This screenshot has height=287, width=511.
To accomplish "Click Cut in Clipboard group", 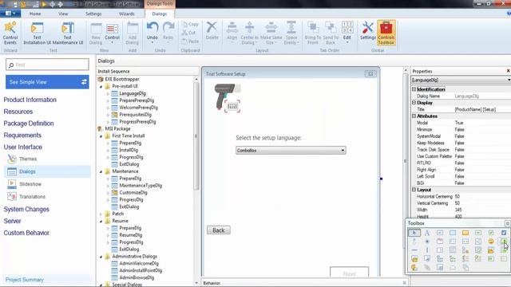I will point(189,33).
